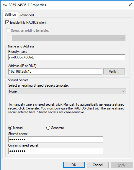The image size is (134, 170).
Task: Click the arrow on the None combo box
Action: coord(123,91)
